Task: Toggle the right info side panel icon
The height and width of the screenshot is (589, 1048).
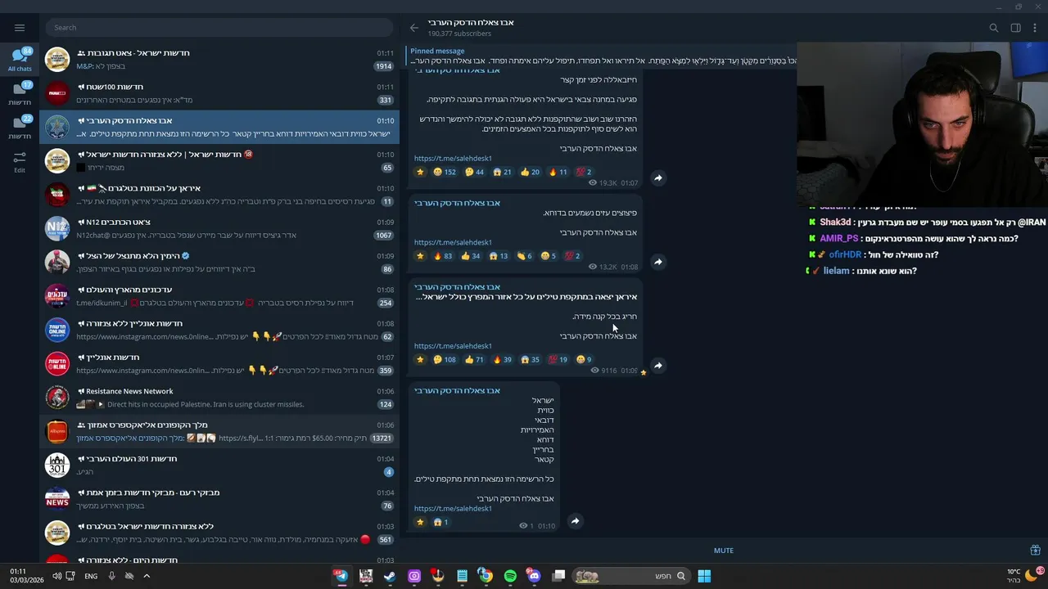Action: pyautogui.click(x=1015, y=28)
